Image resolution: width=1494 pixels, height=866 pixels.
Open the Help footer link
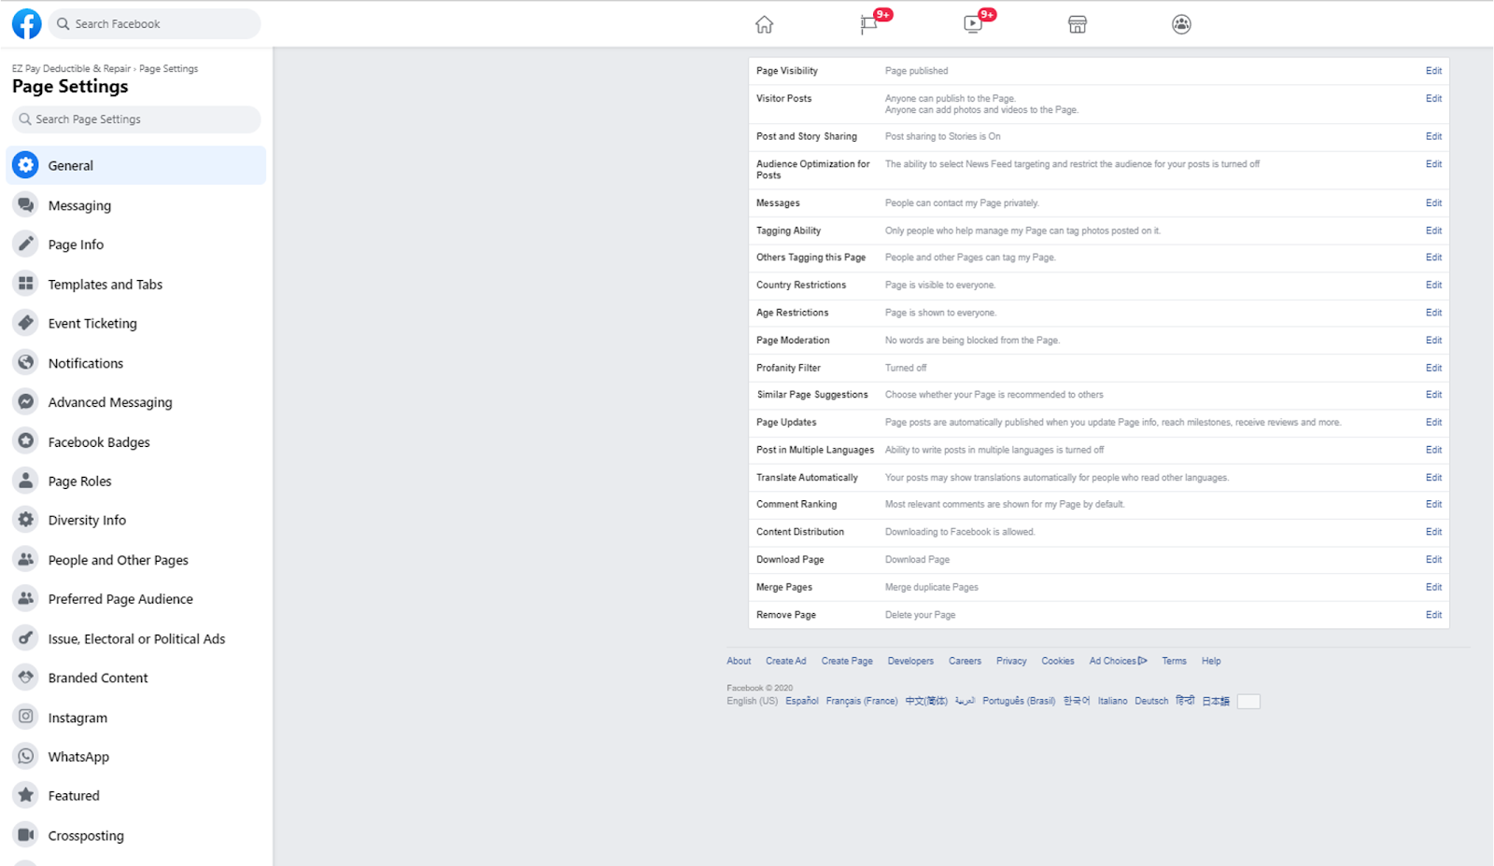(1211, 661)
